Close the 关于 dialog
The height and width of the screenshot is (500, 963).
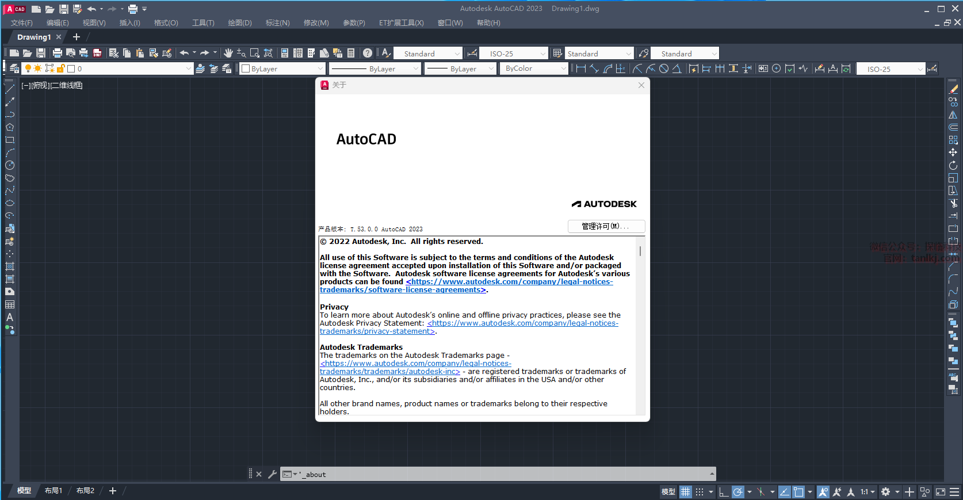point(641,85)
